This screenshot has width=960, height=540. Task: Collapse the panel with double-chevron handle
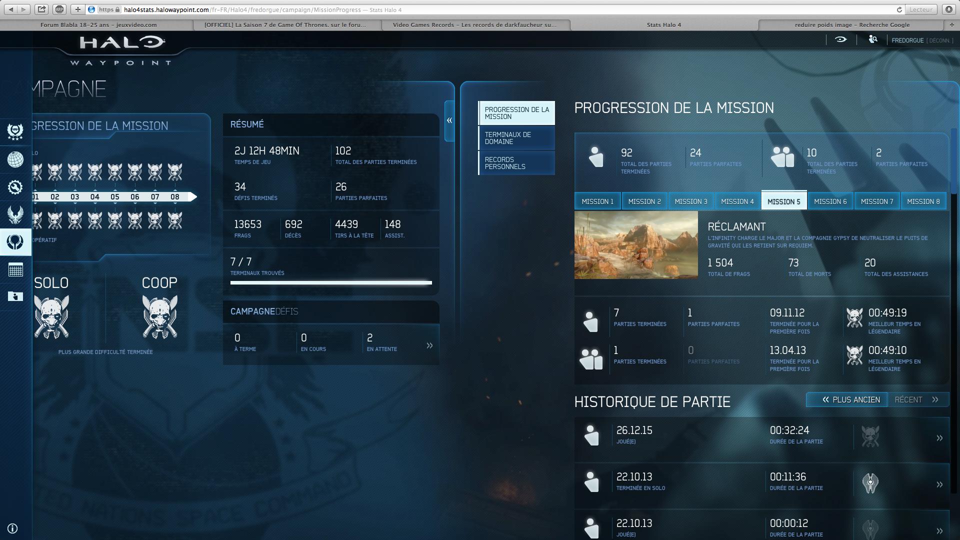[x=449, y=120]
